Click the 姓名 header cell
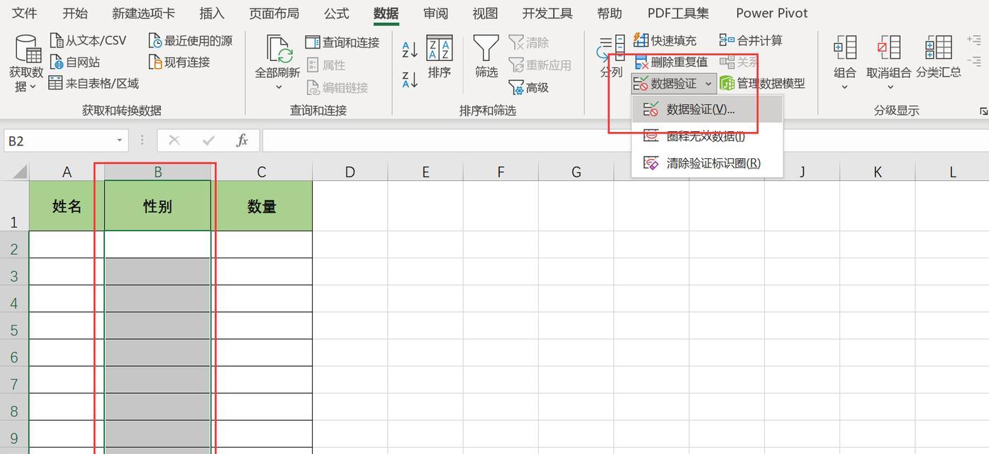The height and width of the screenshot is (454, 989). coord(67,206)
